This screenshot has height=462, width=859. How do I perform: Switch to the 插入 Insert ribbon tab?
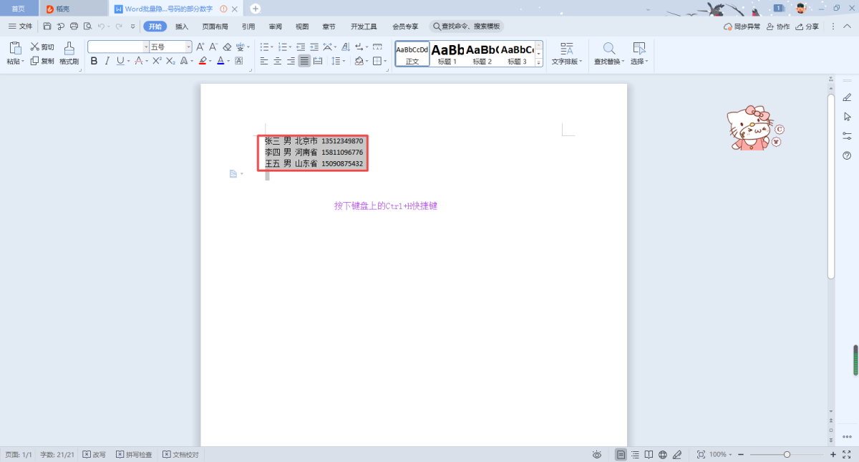(182, 27)
